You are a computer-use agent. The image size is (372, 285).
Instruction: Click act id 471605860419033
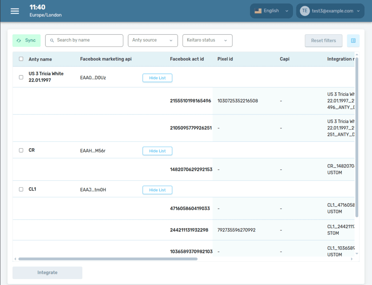coord(190,208)
